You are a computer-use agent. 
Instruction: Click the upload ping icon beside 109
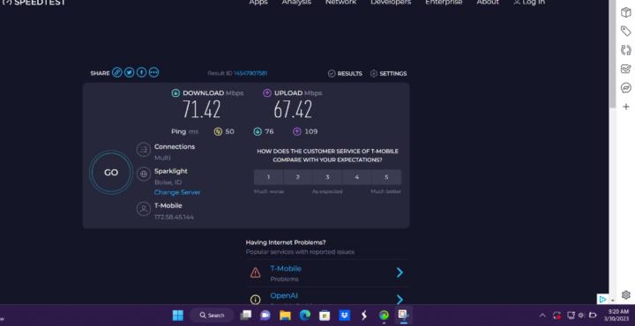297,131
